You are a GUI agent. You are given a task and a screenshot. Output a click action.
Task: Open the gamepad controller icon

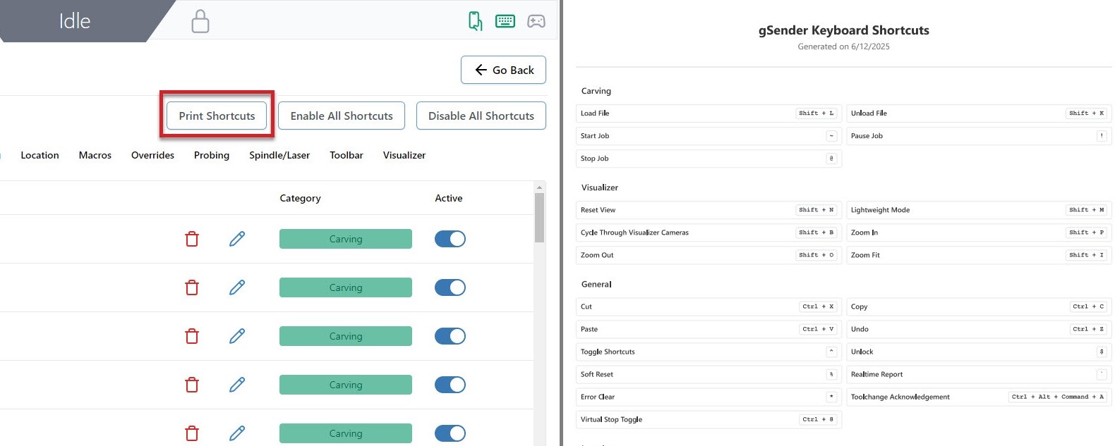(x=536, y=21)
